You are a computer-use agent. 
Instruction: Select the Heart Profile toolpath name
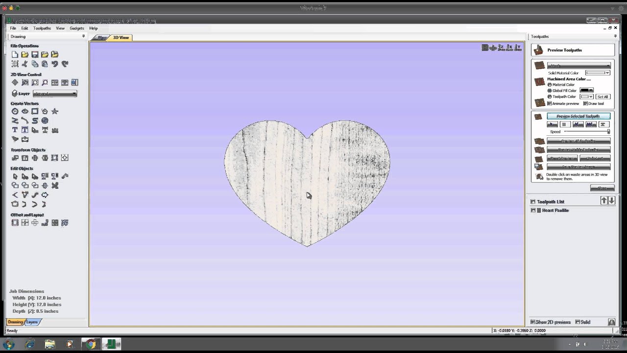click(555, 210)
